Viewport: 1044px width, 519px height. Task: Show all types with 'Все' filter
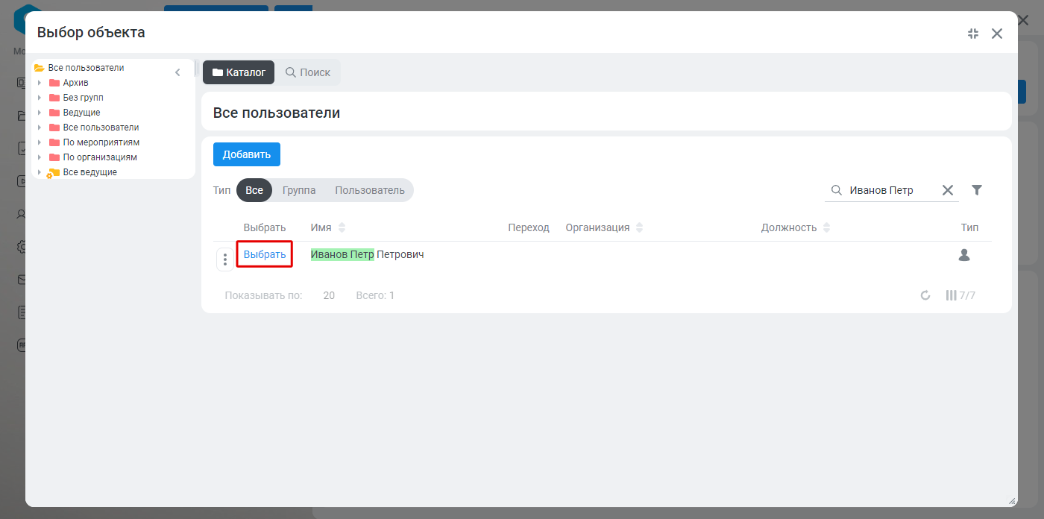point(254,190)
